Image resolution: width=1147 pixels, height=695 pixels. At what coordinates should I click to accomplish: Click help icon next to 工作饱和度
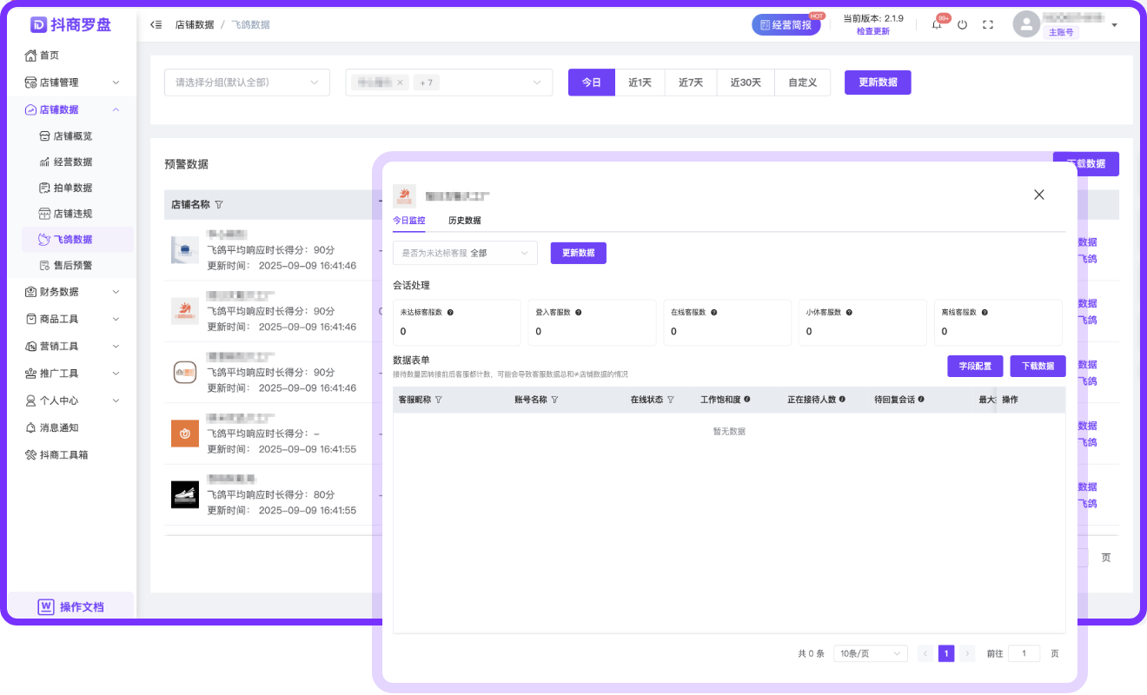(x=746, y=400)
